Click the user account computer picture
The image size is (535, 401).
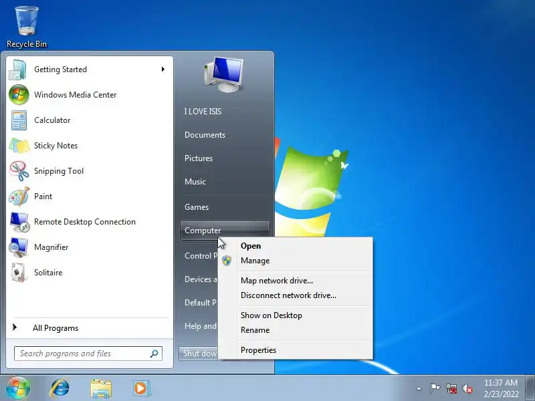[224, 75]
